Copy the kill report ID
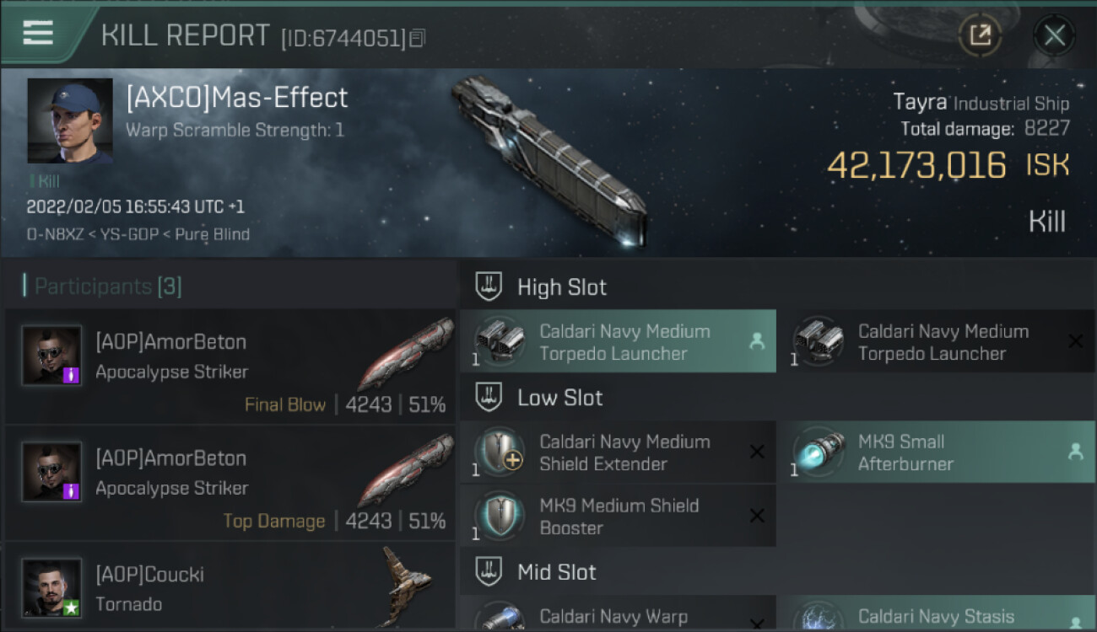 [418, 38]
